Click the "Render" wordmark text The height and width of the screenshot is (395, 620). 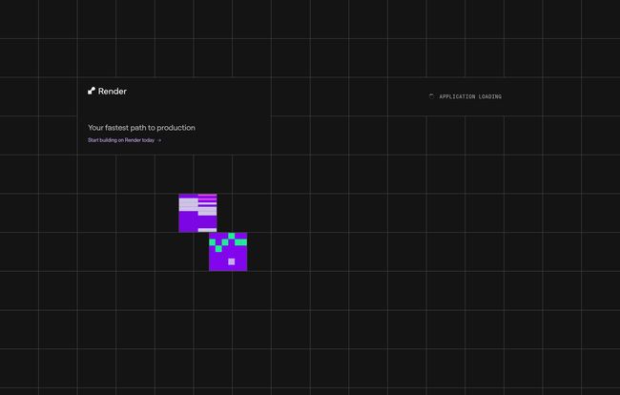pos(113,92)
